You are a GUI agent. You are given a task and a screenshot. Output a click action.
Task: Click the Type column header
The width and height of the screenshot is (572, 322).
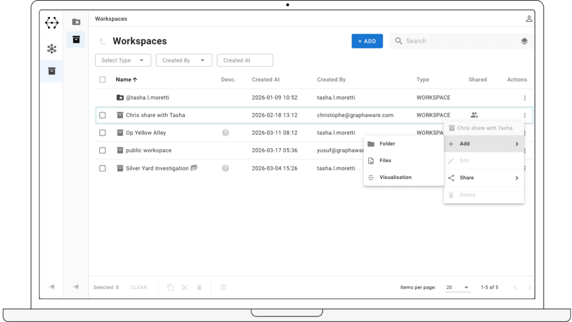pos(423,79)
